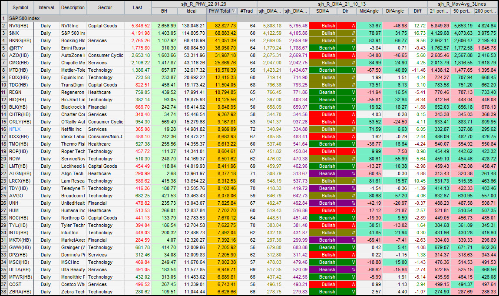
Task: Select the NVR(HB) symbol cell
Action: pyautogui.click(x=20, y=26)
